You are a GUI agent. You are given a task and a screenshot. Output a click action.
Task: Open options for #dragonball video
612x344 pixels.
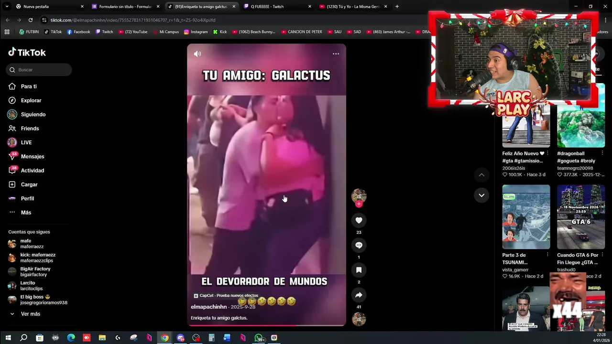pos(602,153)
